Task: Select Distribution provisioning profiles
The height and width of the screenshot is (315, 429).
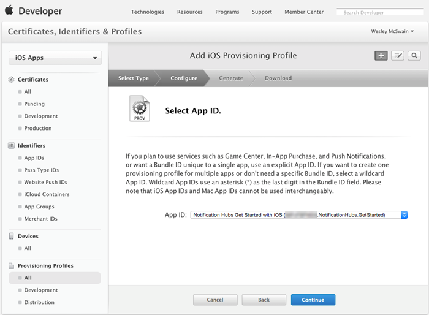Action: 39,302
